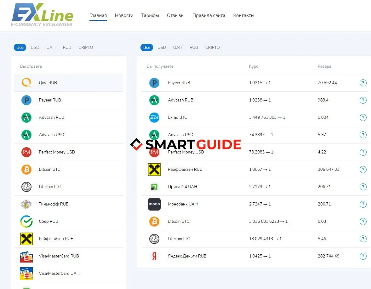Filter receive list by CRIPTO
This screenshot has height=289, width=371.
213,47
